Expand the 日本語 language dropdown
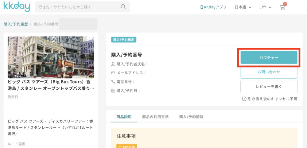Screen dimensions: 307x148 point(243,7)
